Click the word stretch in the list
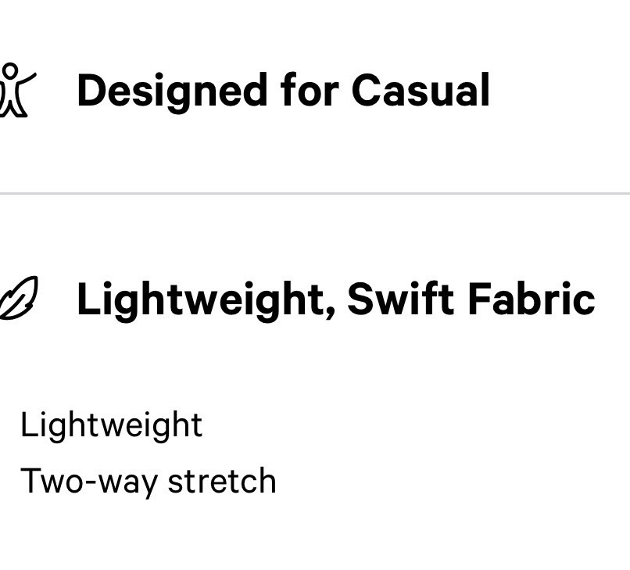 (222, 480)
